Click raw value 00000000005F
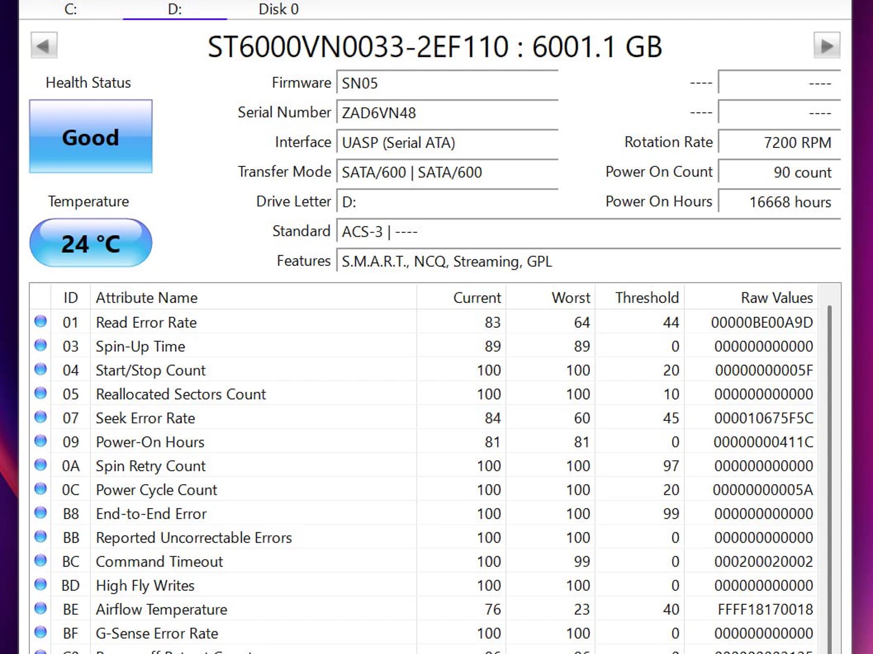Image resolution: width=873 pixels, height=654 pixels. pos(764,370)
